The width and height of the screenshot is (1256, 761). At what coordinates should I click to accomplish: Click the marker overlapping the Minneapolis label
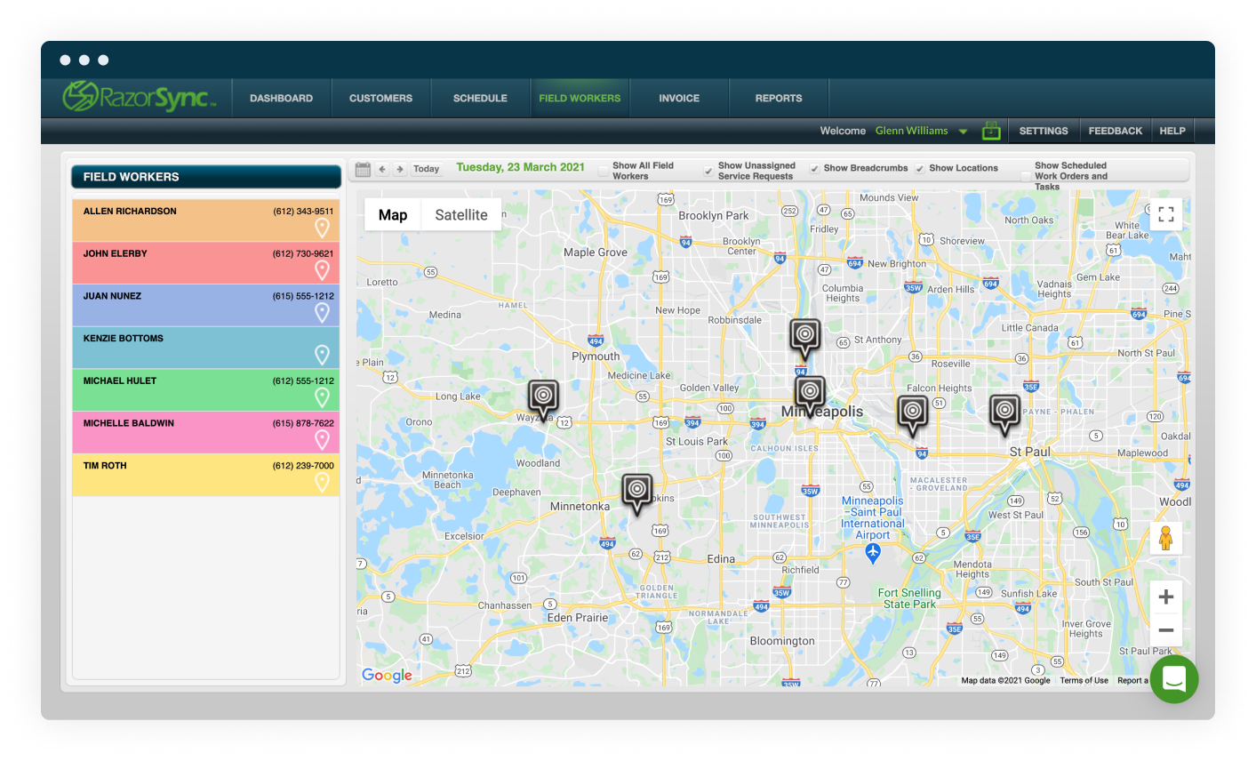(810, 396)
